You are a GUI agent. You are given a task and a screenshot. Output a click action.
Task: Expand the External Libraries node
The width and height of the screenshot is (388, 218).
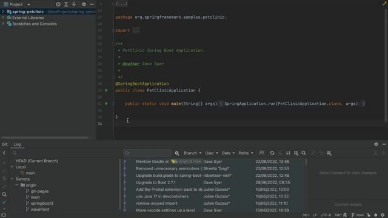coord(3,18)
